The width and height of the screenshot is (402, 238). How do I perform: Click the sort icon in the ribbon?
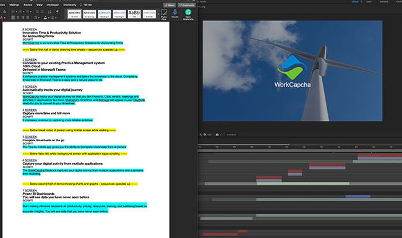49,12
